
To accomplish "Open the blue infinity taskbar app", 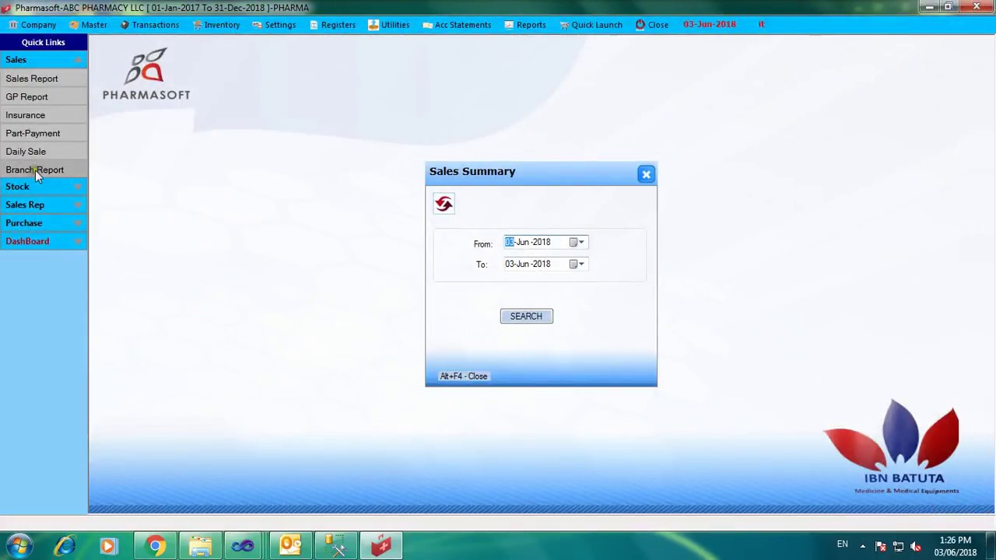I will (x=244, y=546).
